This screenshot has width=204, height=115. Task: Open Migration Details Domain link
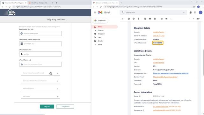tap(159, 32)
